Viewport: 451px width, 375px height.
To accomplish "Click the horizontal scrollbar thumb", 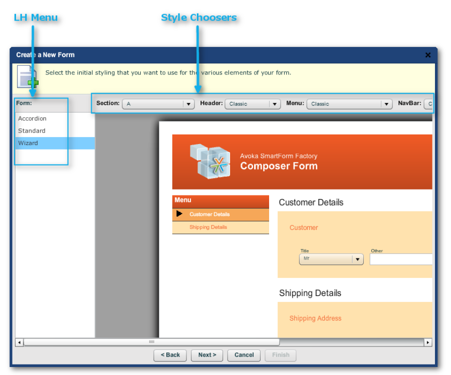I will 151,342.
